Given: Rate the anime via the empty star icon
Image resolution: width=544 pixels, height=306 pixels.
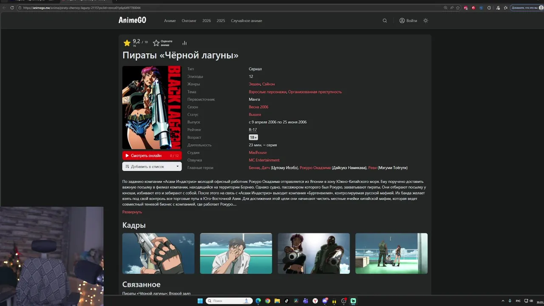Looking at the screenshot, I should (156, 43).
